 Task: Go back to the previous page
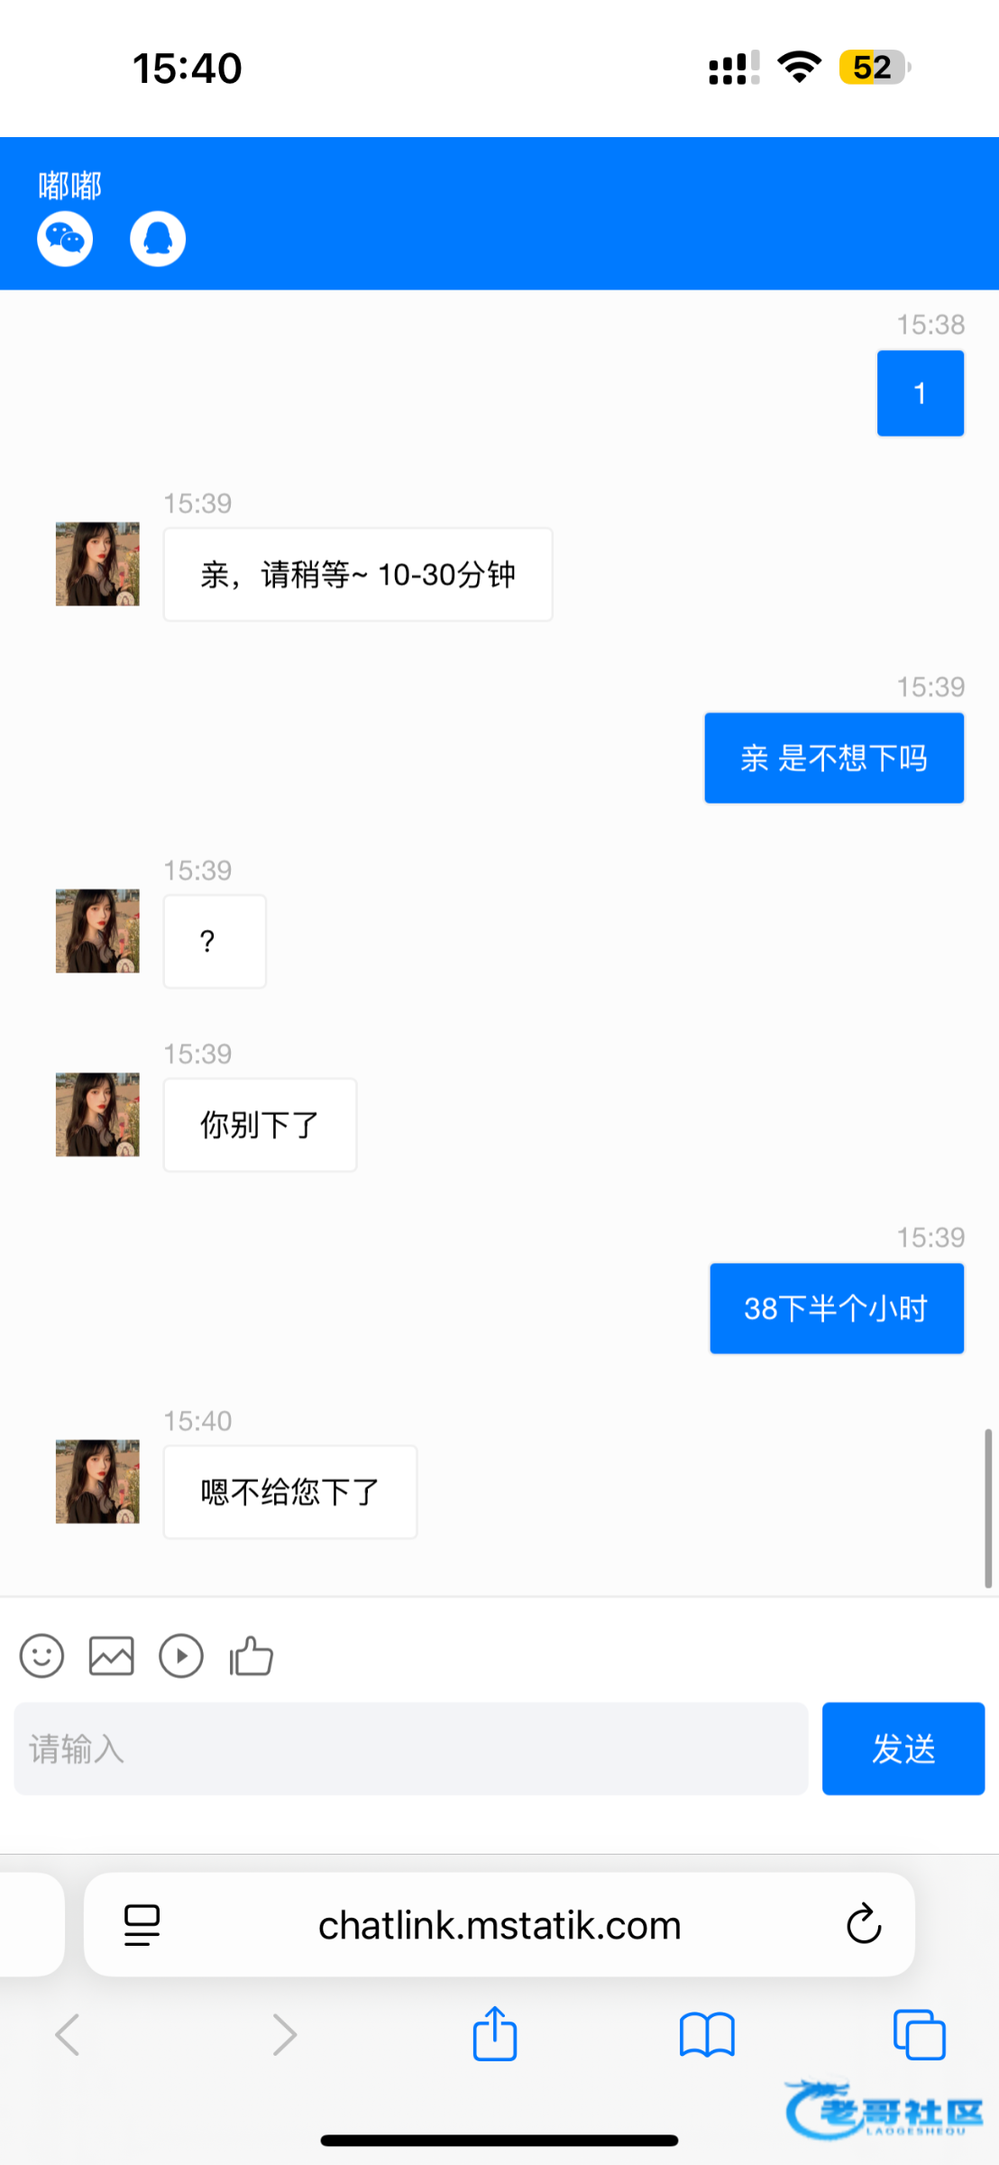pos(68,2035)
